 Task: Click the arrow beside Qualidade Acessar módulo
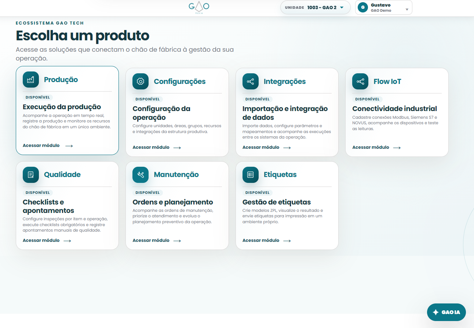pyautogui.click(x=67, y=241)
